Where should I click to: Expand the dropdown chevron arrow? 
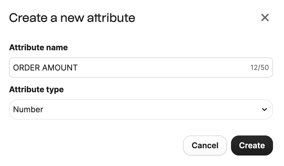[264, 109]
